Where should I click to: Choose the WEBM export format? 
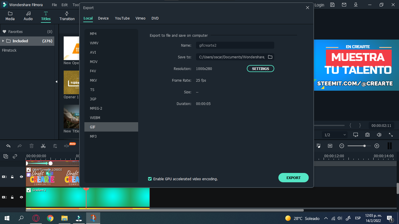click(111, 118)
